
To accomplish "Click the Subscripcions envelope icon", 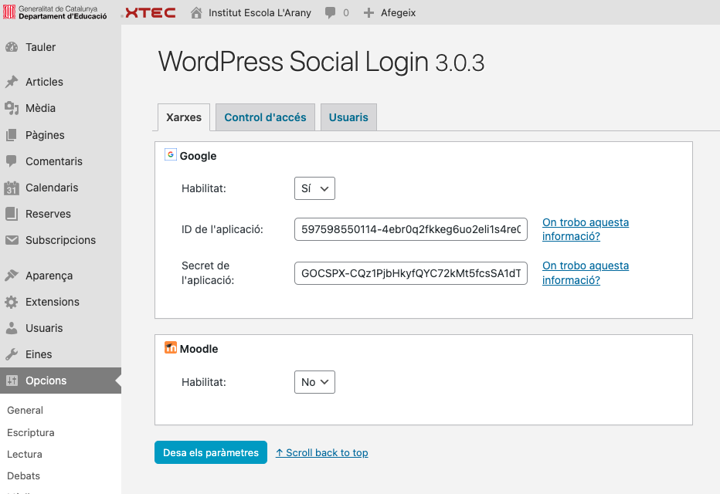I will pyautogui.click(x=12, y=240).
